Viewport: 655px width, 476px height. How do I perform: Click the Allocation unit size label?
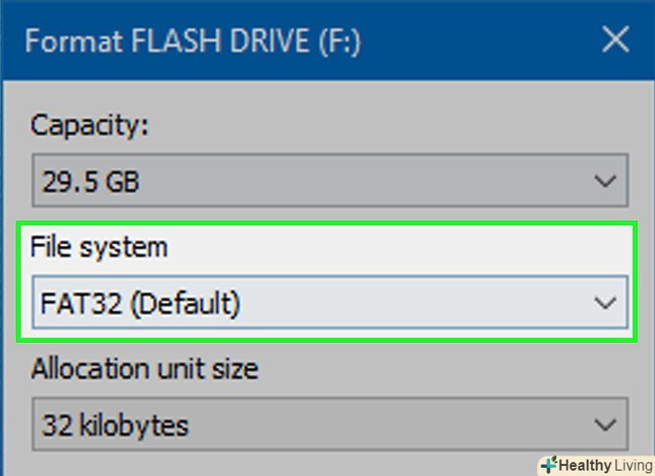point(145,368)
